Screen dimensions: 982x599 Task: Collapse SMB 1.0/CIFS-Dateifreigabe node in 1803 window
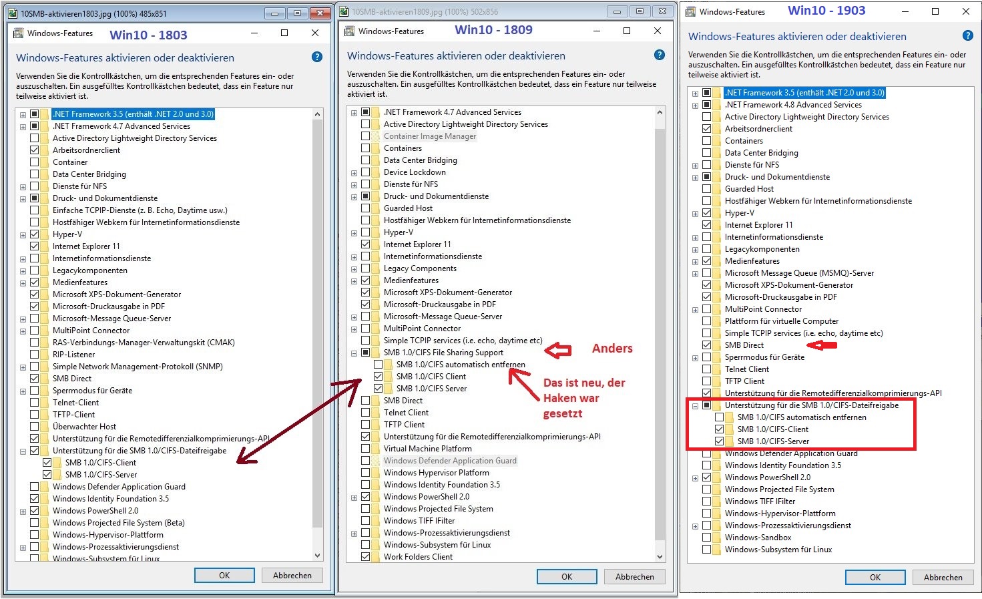pos(23,451)
